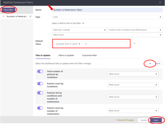Open the Type dropdown set to Field
This screenshot has width=165, height=124.
107,17
